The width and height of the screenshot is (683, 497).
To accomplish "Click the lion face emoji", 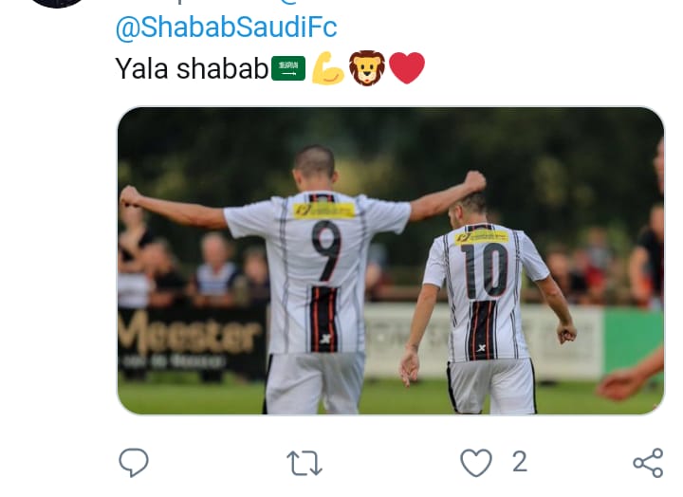I will 367,68.
